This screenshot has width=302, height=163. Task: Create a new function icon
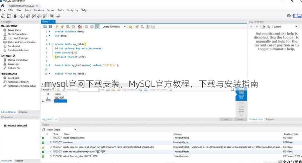[x=45, y=16]
